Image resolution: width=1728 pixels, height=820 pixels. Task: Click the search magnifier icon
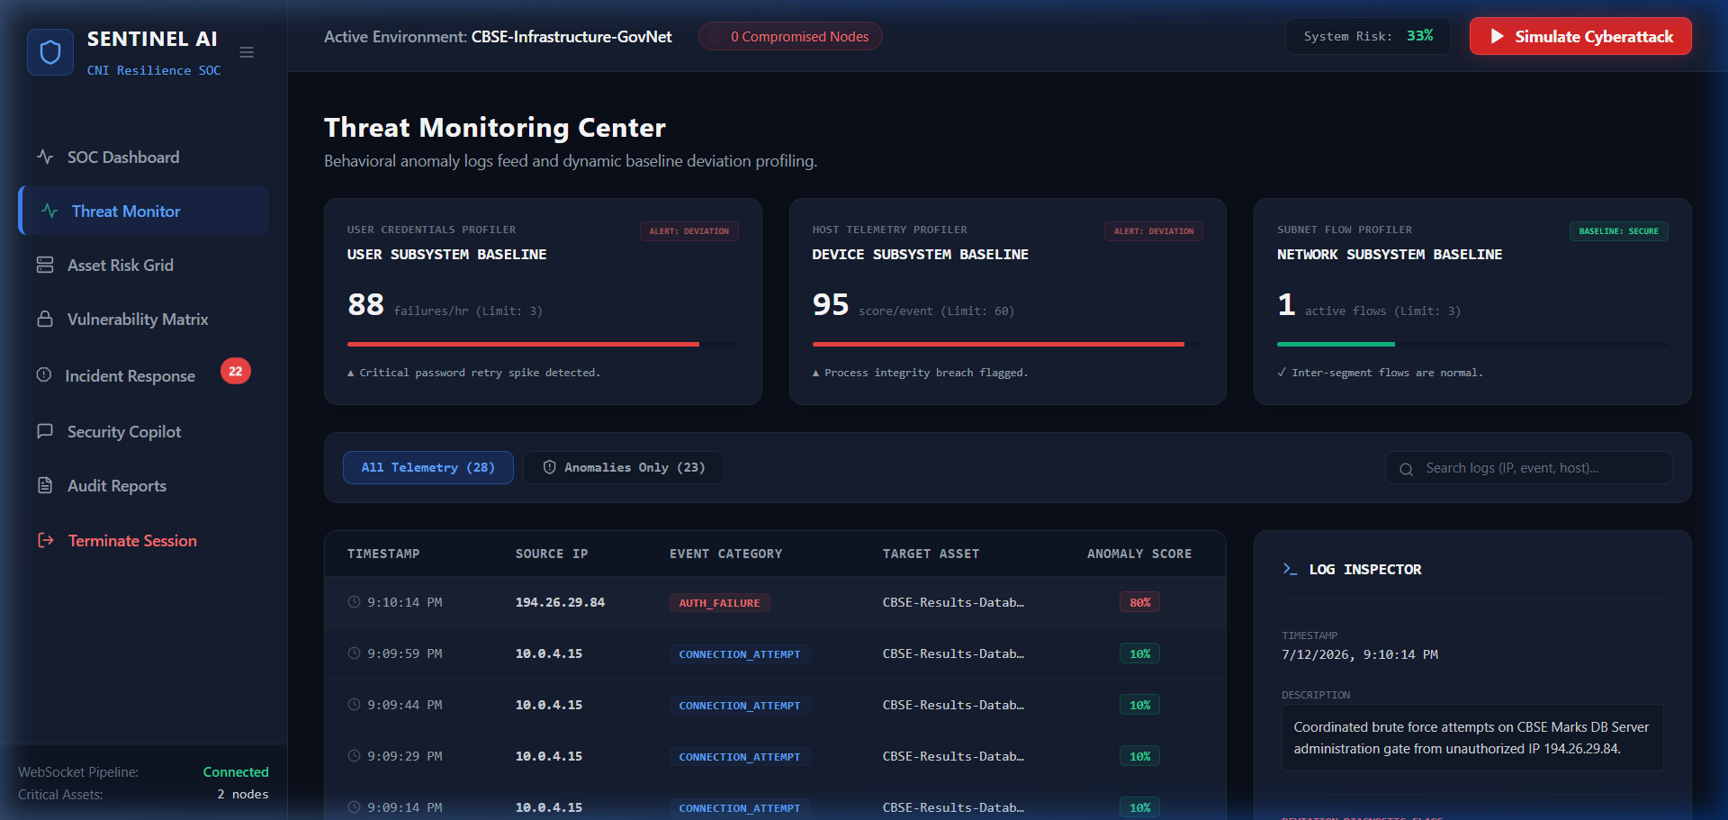1406,469
